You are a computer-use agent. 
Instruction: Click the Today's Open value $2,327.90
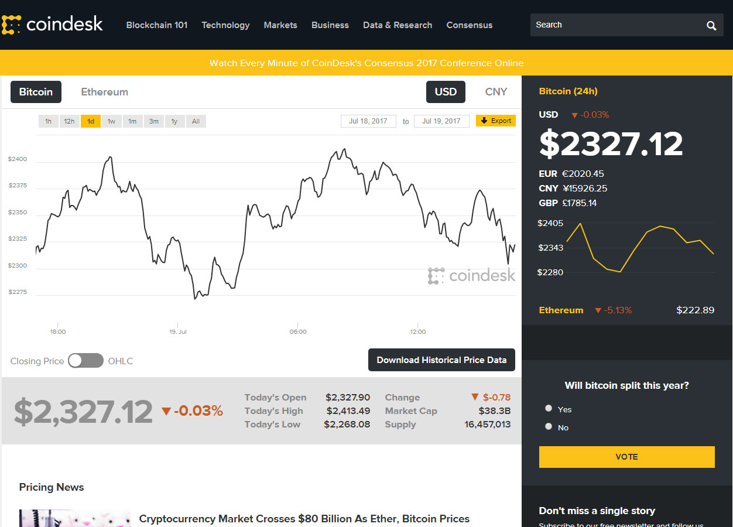pyautogui.click(x=348, y=398)
